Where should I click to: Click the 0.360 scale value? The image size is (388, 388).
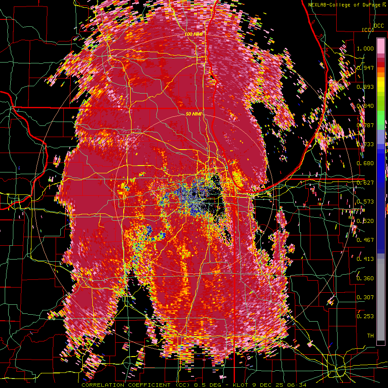(365, 278)
